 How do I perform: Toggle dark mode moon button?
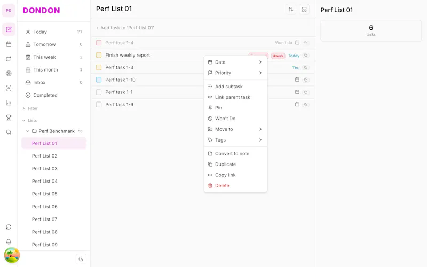[x=81, y=259]
